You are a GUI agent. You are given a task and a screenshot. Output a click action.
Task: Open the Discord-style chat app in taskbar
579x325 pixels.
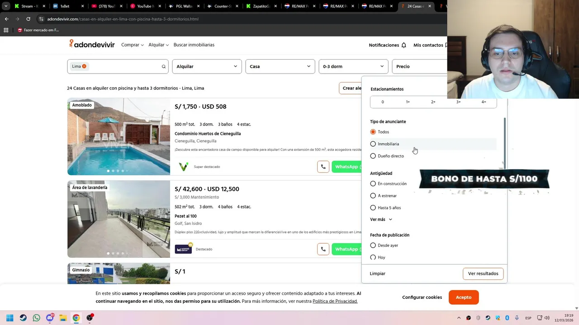pos(50,318)
